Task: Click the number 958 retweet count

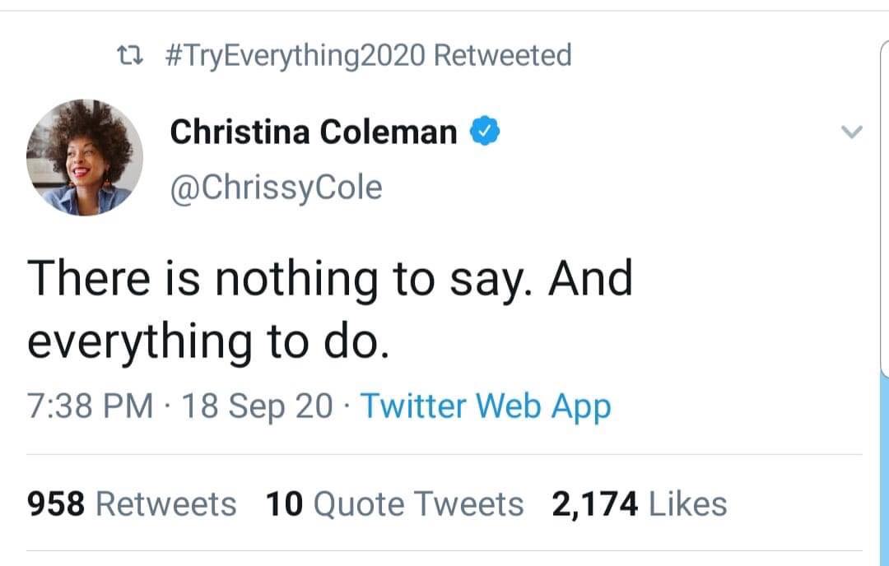Action: [x=57, y=504]
